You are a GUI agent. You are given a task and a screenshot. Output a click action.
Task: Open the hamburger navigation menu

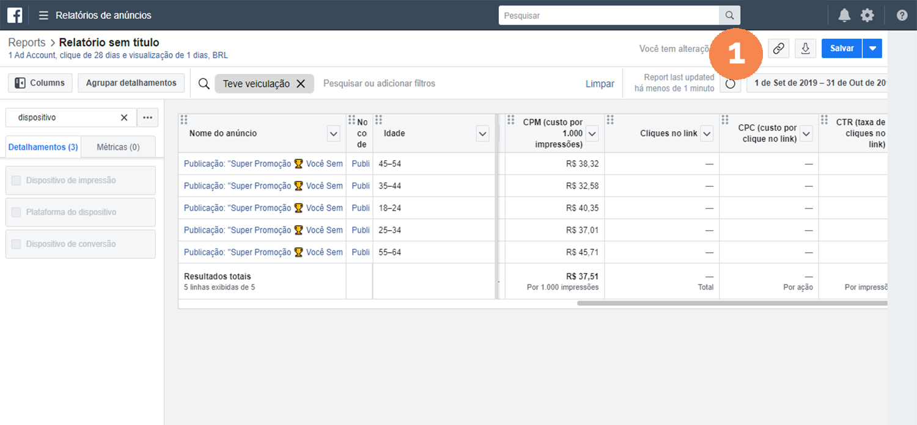43,15
